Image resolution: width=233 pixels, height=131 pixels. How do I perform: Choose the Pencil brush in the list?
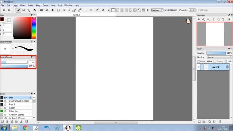pyautogui.click(x=16, y=104)
